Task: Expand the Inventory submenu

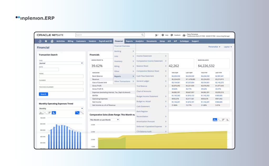Action: coord(124,61)
